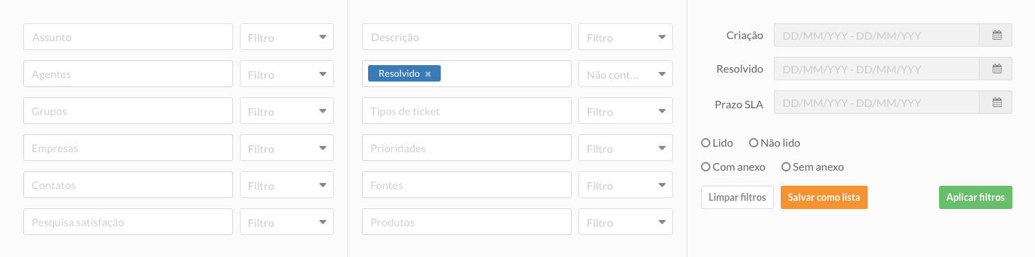Apply filters with the green Aplicar filtros button

[975, 197]
